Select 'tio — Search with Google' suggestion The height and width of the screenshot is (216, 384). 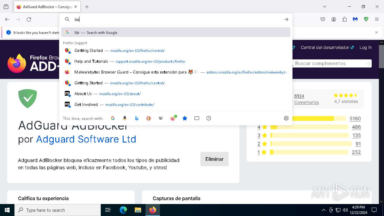176,32
